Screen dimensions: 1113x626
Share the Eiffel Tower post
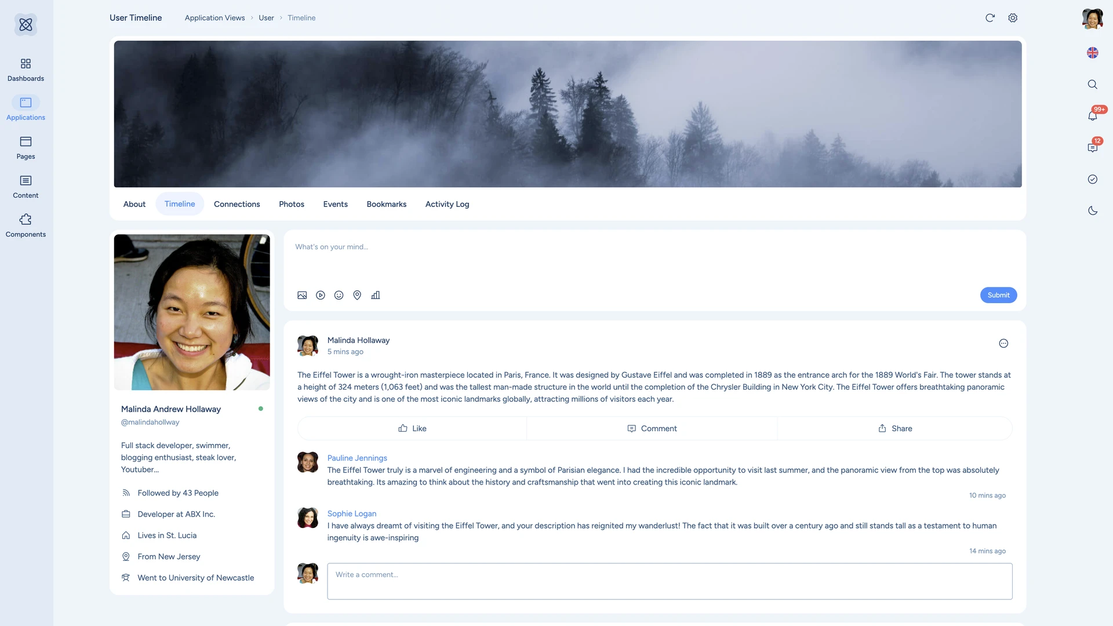(x=894, y=428)
